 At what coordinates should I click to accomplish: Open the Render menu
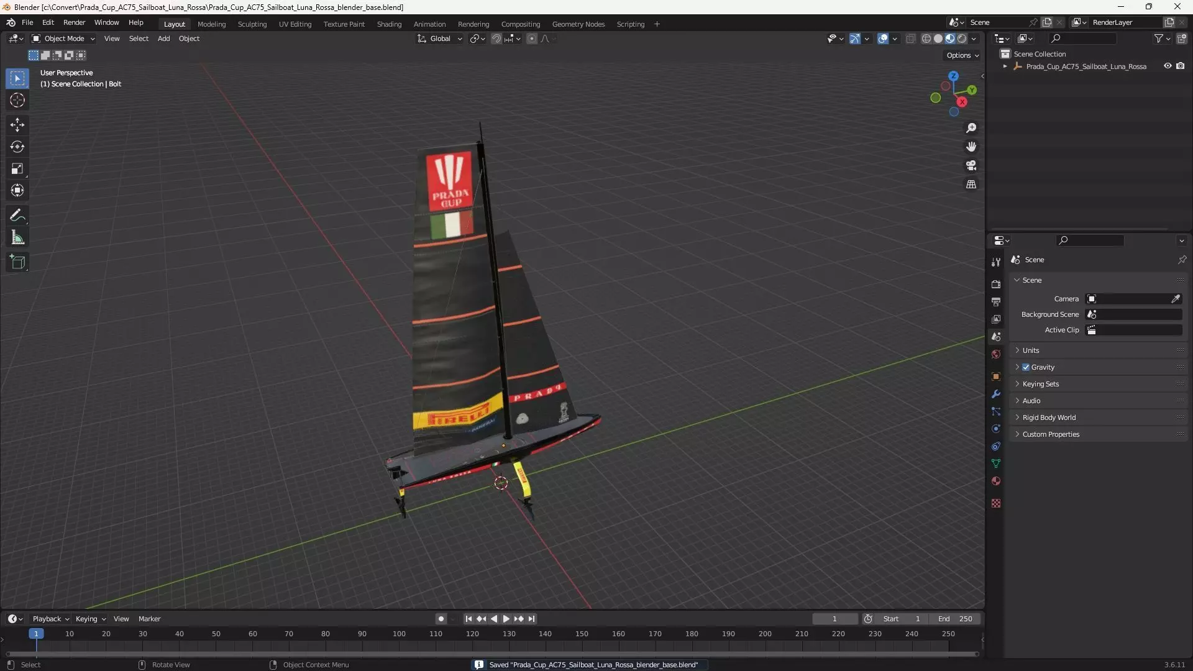click(74, 22)
